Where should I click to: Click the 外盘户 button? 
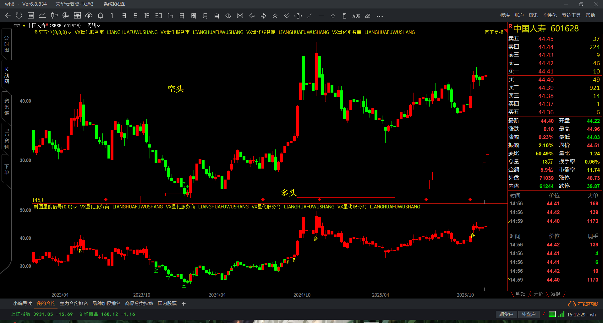click(529, 314)
